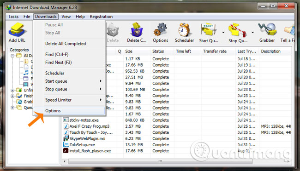Expand the Stop queue submenu

coord(101,89)
